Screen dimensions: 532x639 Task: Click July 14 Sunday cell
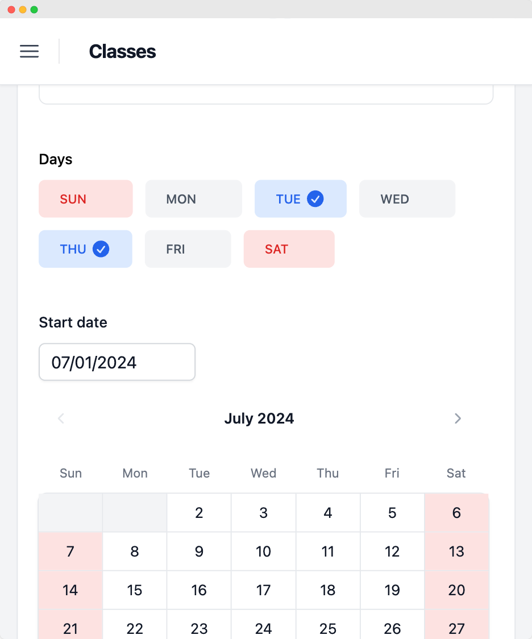point(70,590)
